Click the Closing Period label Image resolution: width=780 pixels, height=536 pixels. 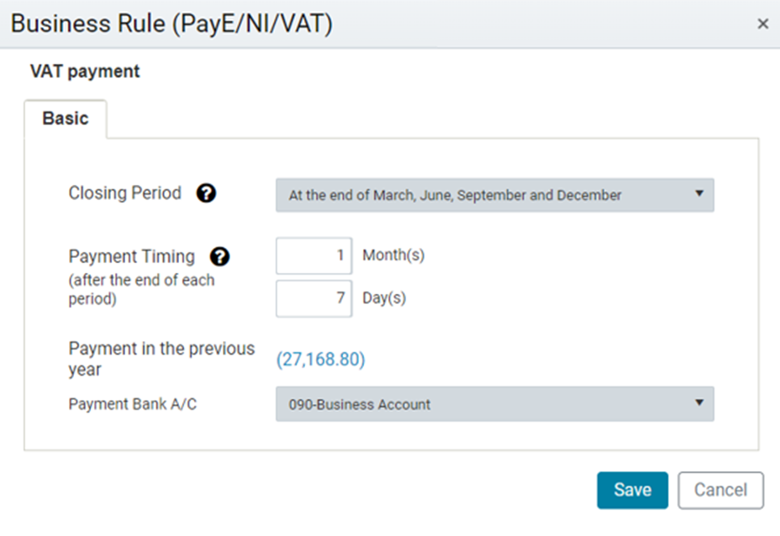(125, 193)
